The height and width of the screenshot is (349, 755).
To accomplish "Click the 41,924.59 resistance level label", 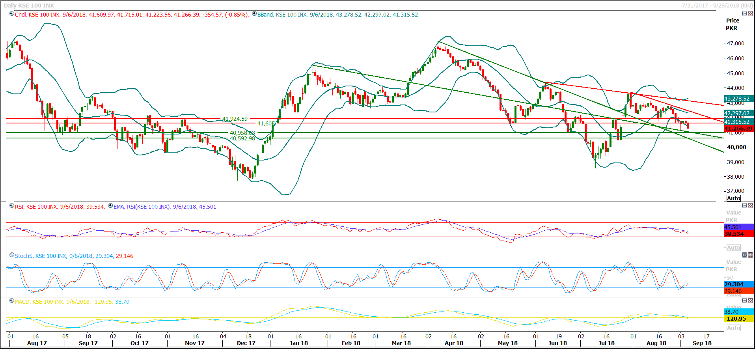I will pos(235,119).
